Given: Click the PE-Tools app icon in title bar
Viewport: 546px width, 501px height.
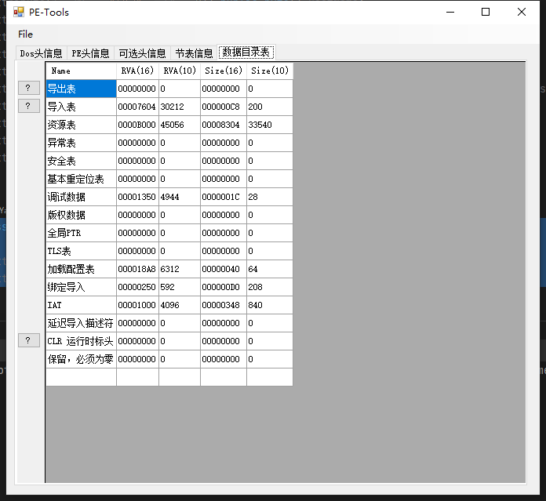Looking at the screenshot, I should pyautogui.click(x=19, y=12).
